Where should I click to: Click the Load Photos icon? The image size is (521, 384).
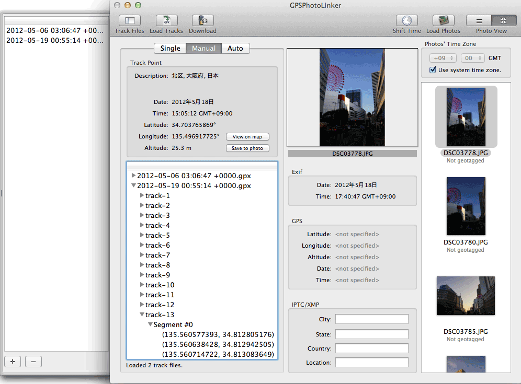pos(443,21)
